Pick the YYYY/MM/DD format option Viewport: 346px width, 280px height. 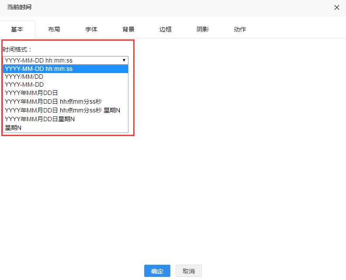[x=66, y=77]
